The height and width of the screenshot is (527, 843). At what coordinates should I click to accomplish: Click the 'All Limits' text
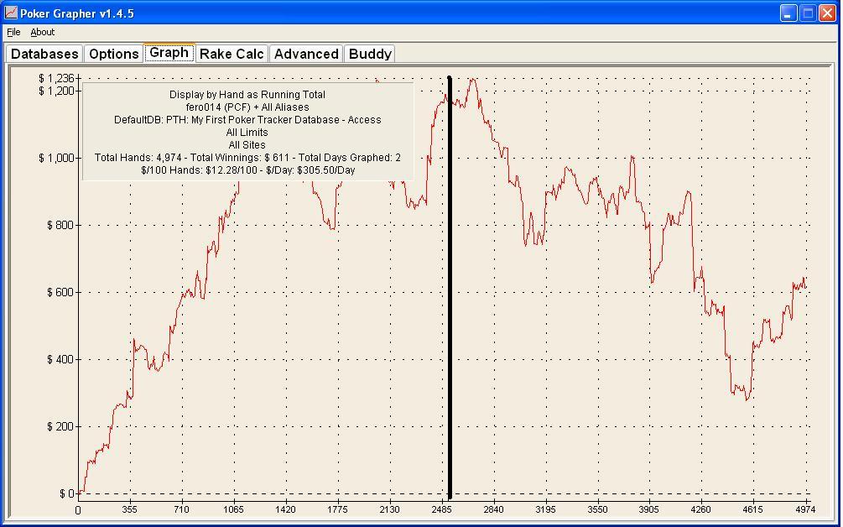(x=247, y=133)
